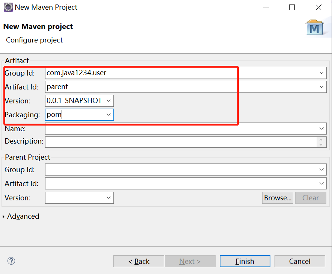Open the Parent Project Version dropdown arrow
332x274 pixels.
click(109, 198)
